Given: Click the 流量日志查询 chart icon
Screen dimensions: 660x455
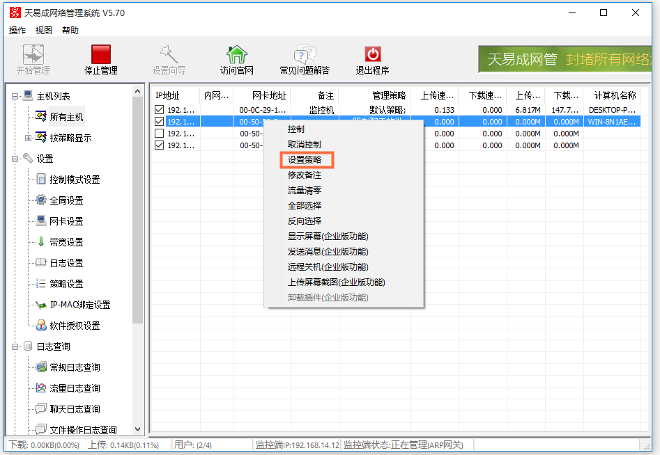Looking at the screenshot, I should [41, 388].
